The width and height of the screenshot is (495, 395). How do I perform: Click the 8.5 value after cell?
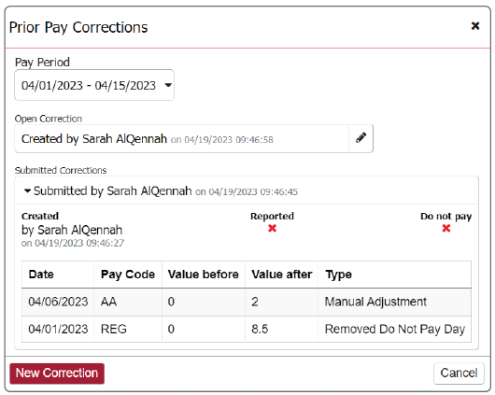click(x=282, y=329)
